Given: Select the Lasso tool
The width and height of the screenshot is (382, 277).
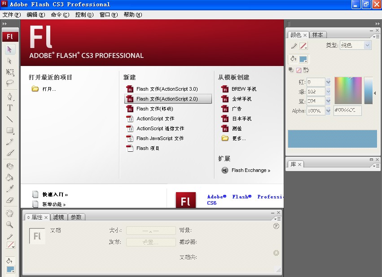Looking at the screenshot, I should coord(10,83).
